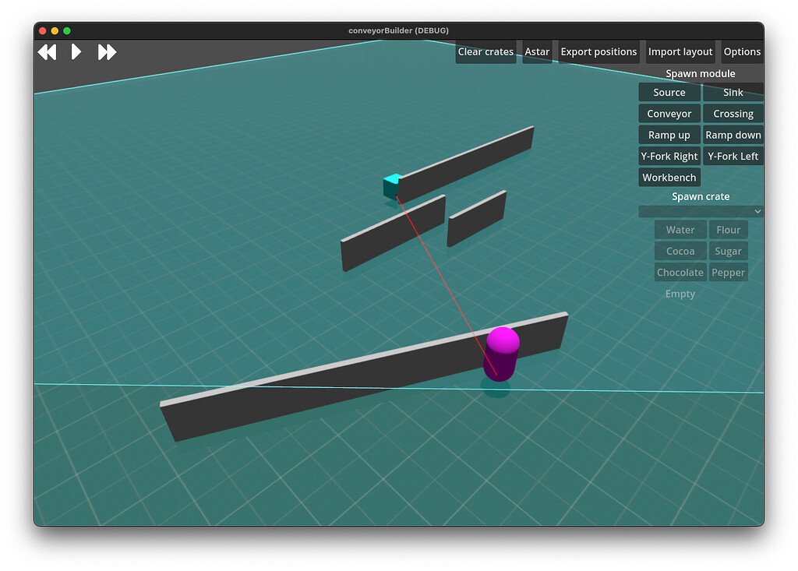Select Y-Fork Left from spawn choices

point(733,156)
